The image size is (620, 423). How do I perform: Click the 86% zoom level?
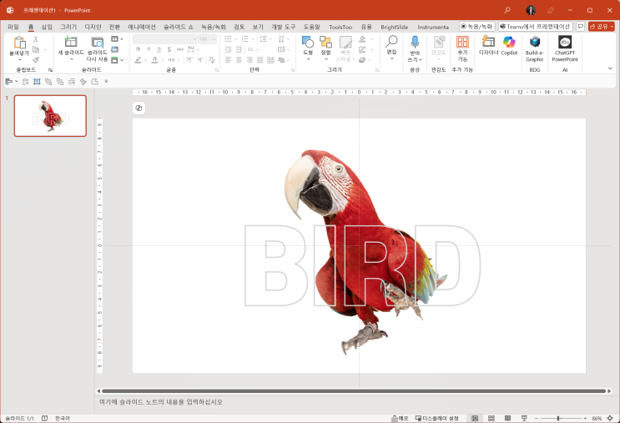click(x=597, y=418)
